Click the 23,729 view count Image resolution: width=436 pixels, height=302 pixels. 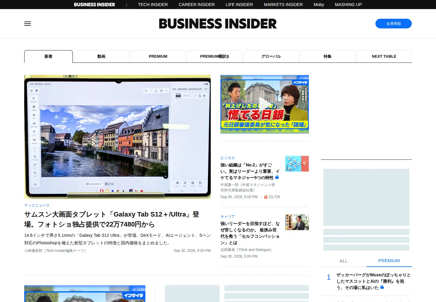pyautogui.click(x=274, y=197)
